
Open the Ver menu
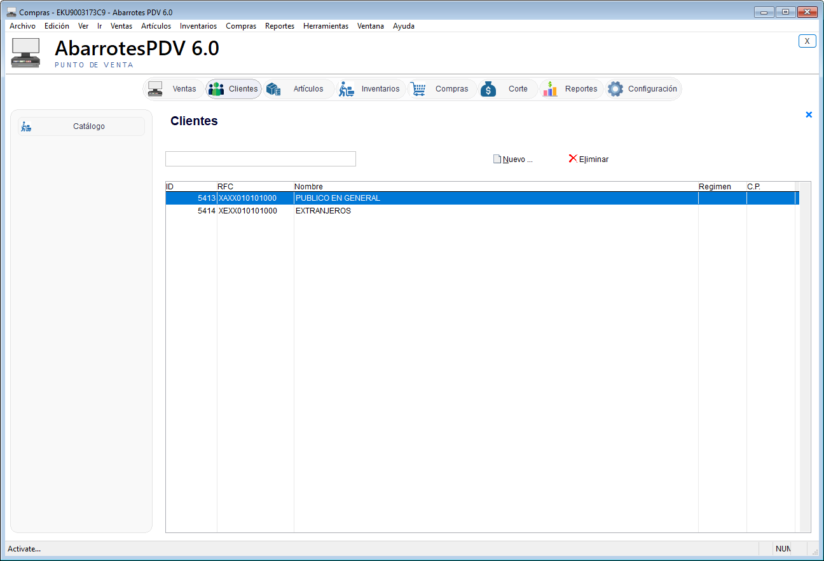click(83, 26)
